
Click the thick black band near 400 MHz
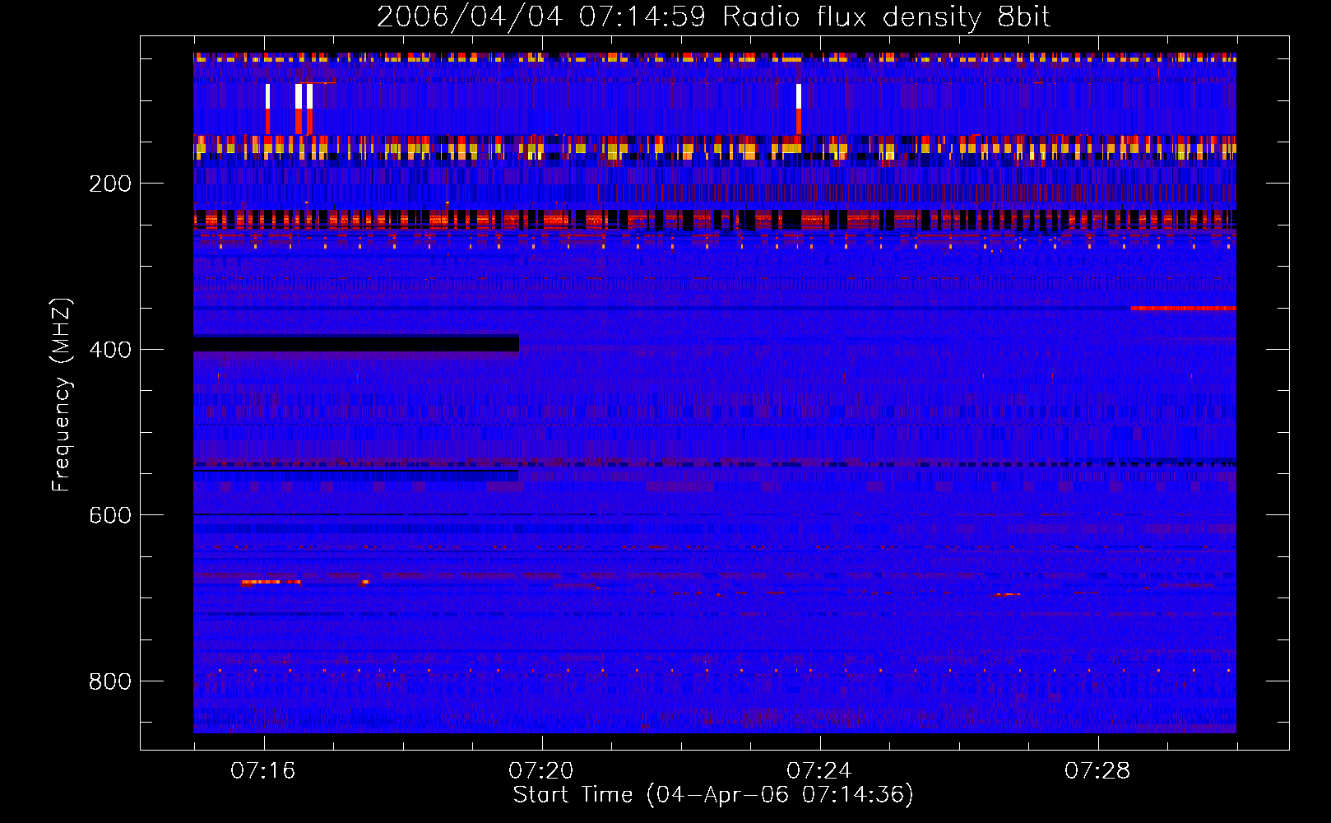pos(355,344)
